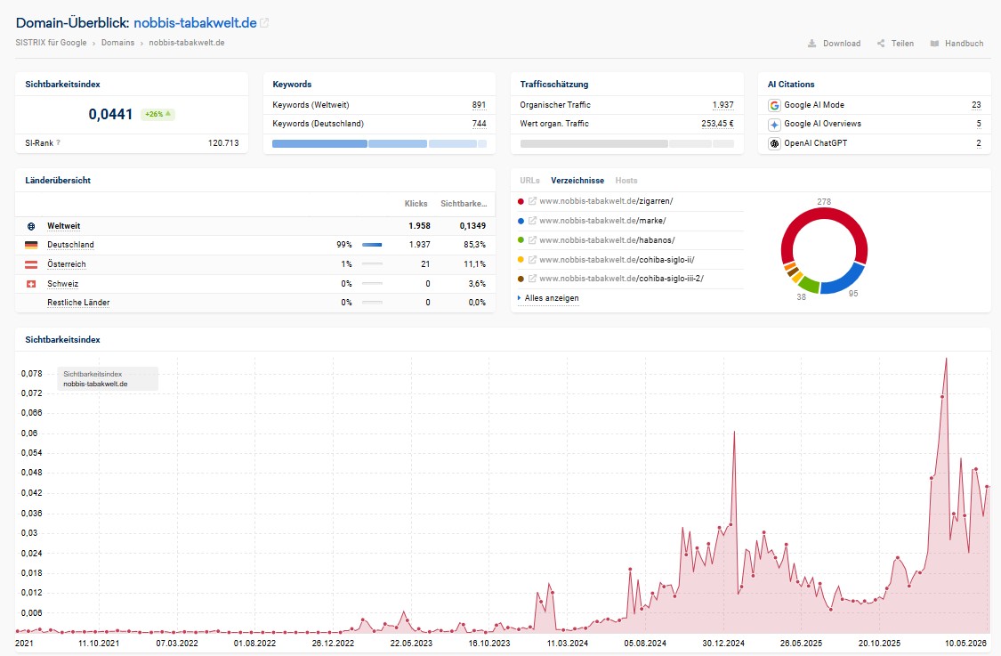Click the yellow /cohiba-siglo-ii/ color dot
The height and width of the screenshot is (656, 1001).
tap(521, 259)
